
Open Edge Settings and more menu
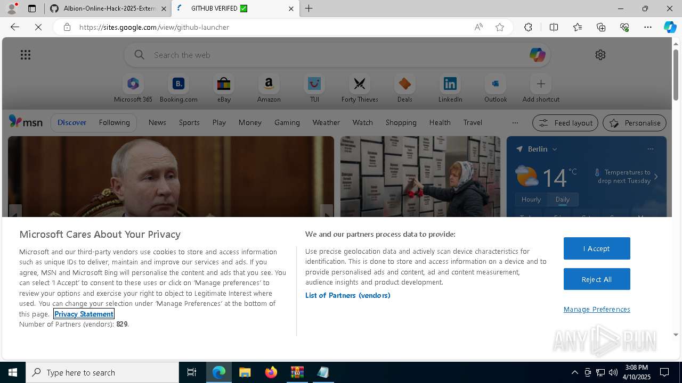pos(648,27)
